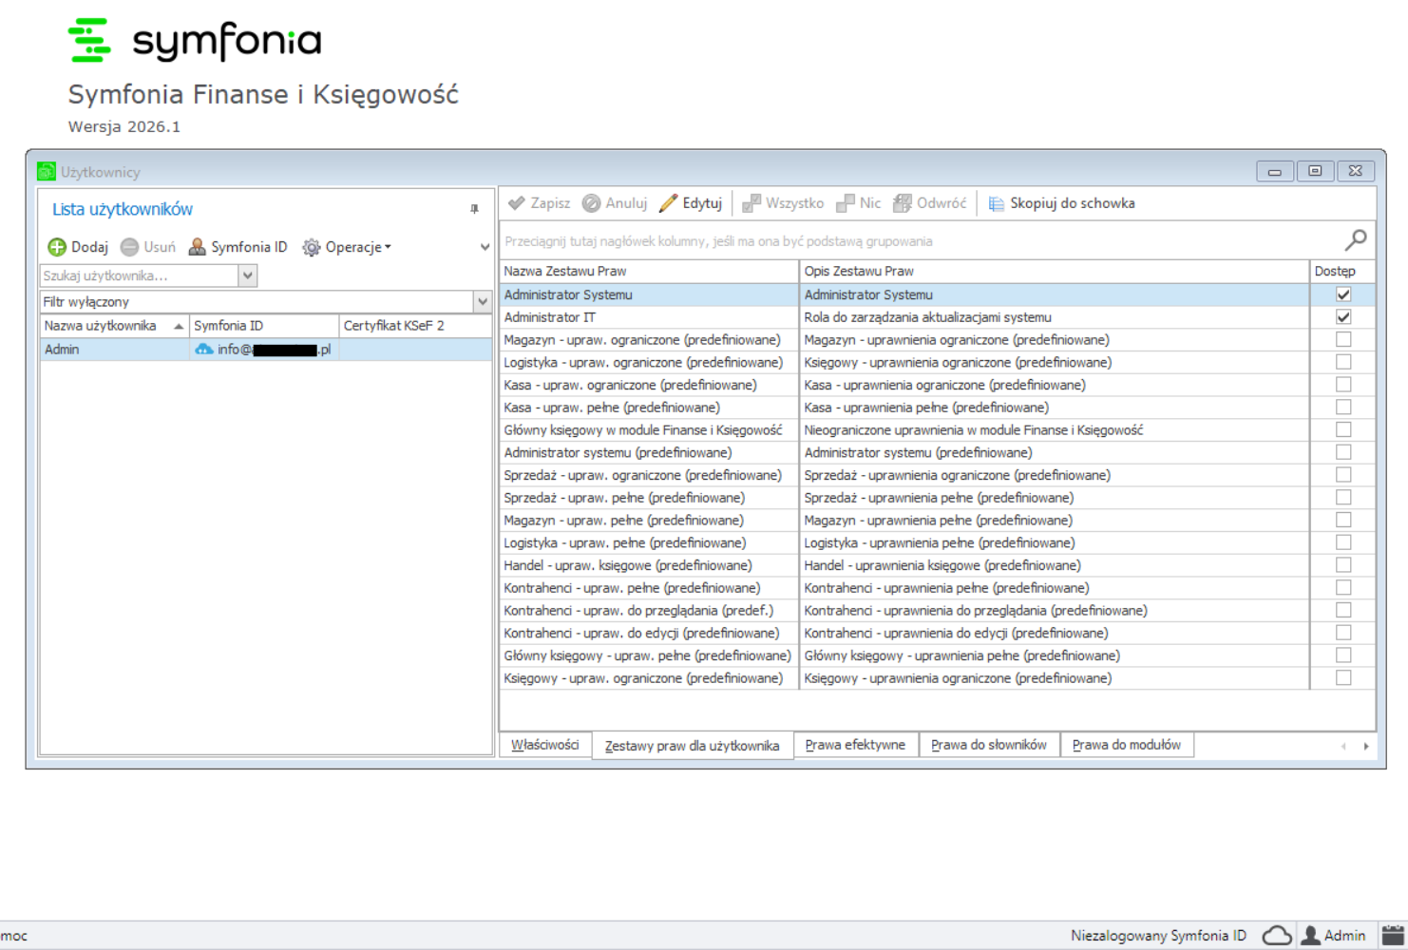
Task: Click the cloud icon in status bar
Action: [1276, 936]
